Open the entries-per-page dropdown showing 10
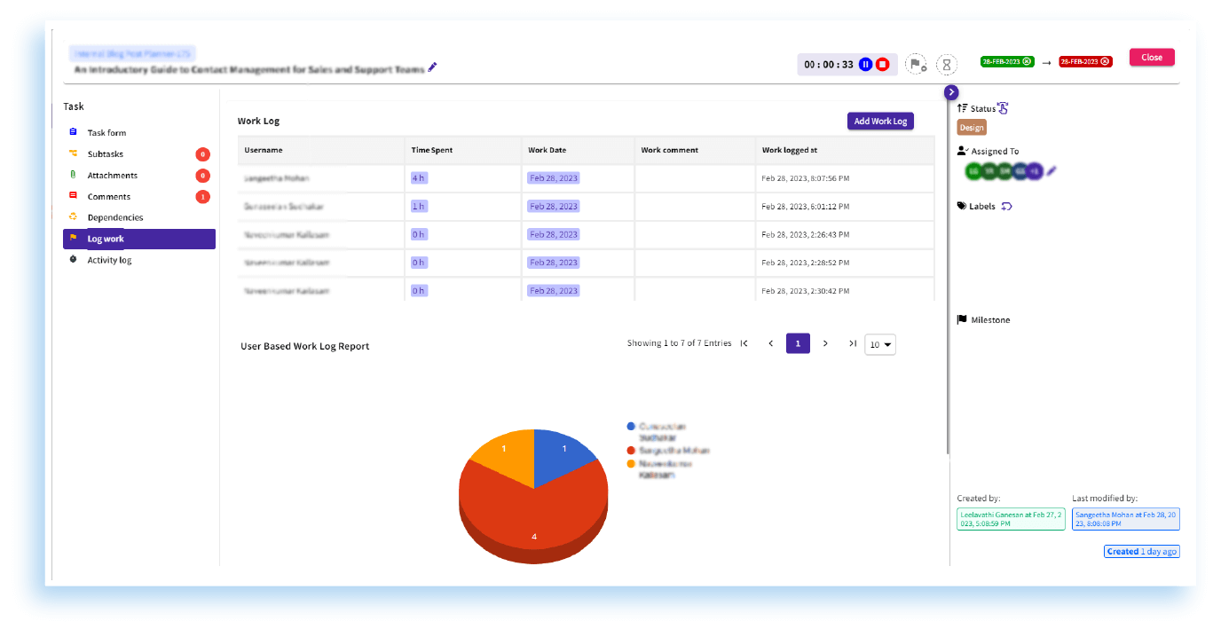The height and width of the screenshot is (637, 1213). pyautogui.click(x=879, y=344)
